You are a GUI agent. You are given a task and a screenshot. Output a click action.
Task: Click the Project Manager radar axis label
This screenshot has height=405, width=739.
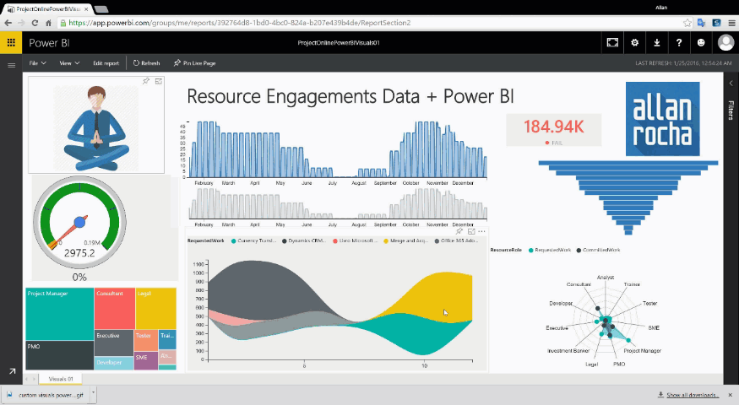[x=643, y=351]
